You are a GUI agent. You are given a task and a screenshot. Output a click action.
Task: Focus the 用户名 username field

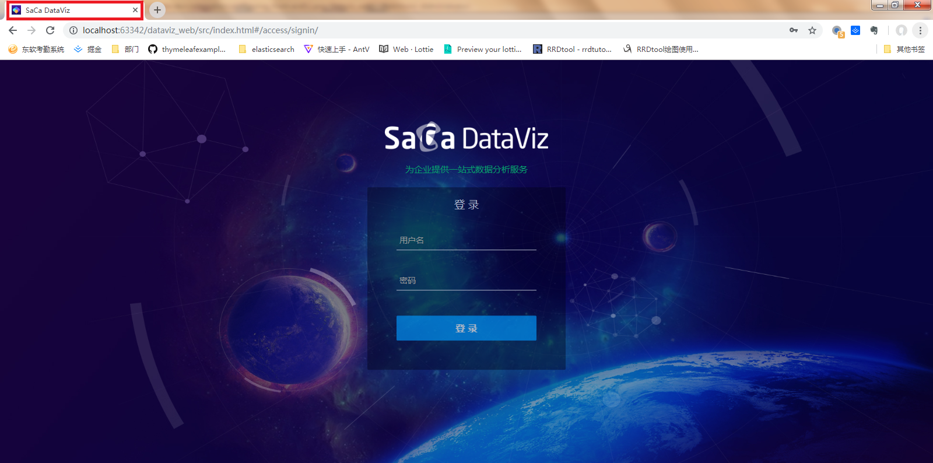pyautogui.click(x=466, y=240)
